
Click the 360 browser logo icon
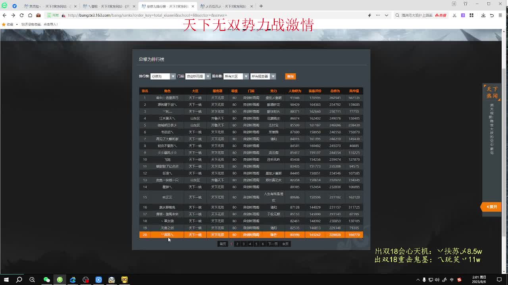coord(4,6)
